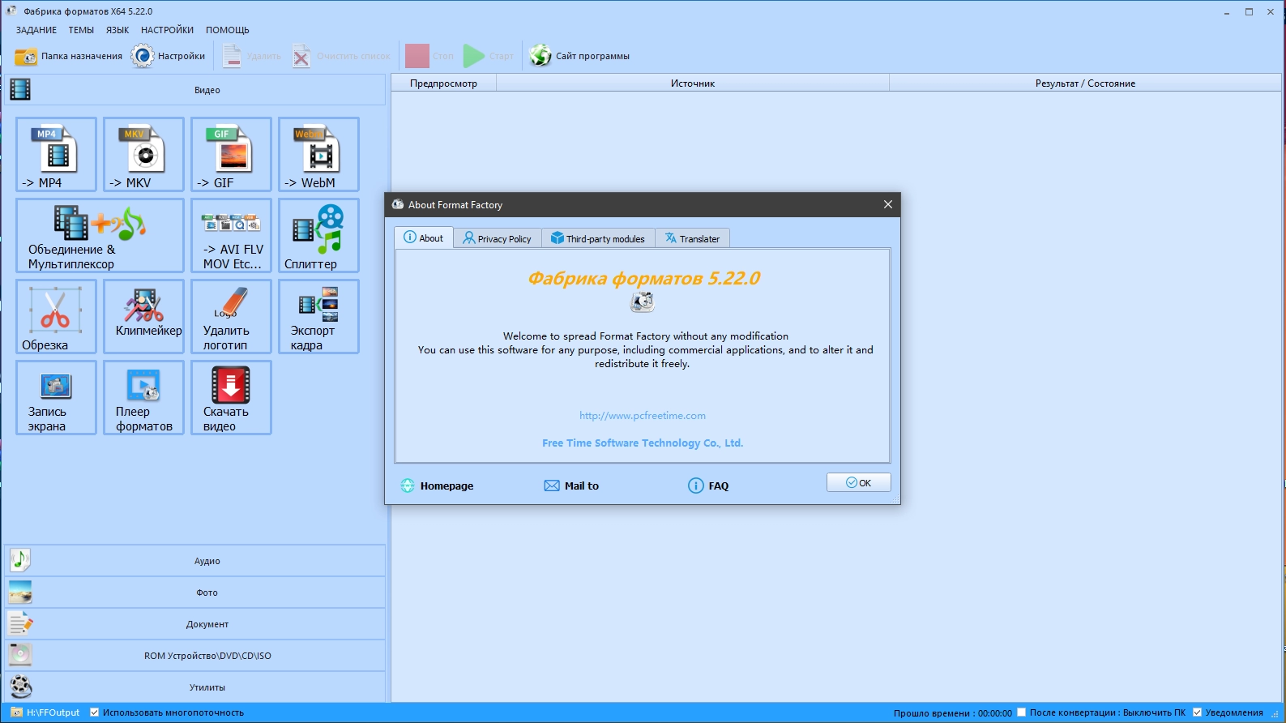Click the Очистить список toolbar button
Image resolution: width=1286 pixels, height=723 pixels.
coord(341,56)
